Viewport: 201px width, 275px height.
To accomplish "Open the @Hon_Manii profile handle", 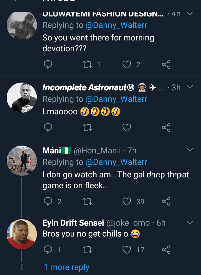I will click(98, 151).
